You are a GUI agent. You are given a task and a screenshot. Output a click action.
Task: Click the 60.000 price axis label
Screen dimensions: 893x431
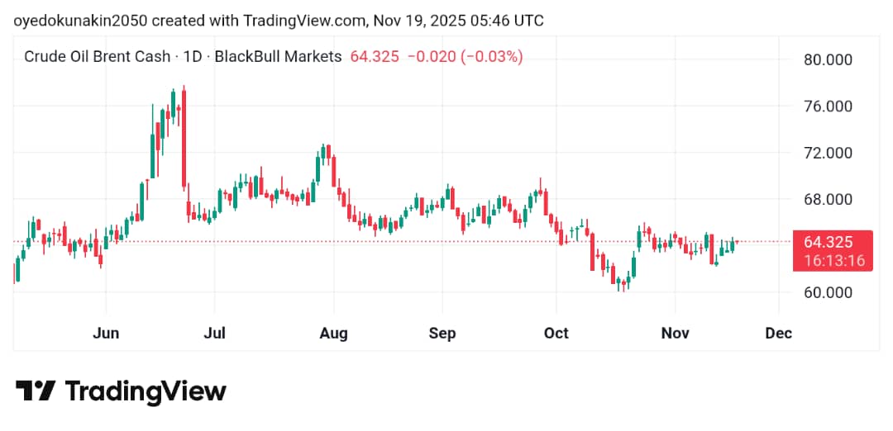(827, 292)
